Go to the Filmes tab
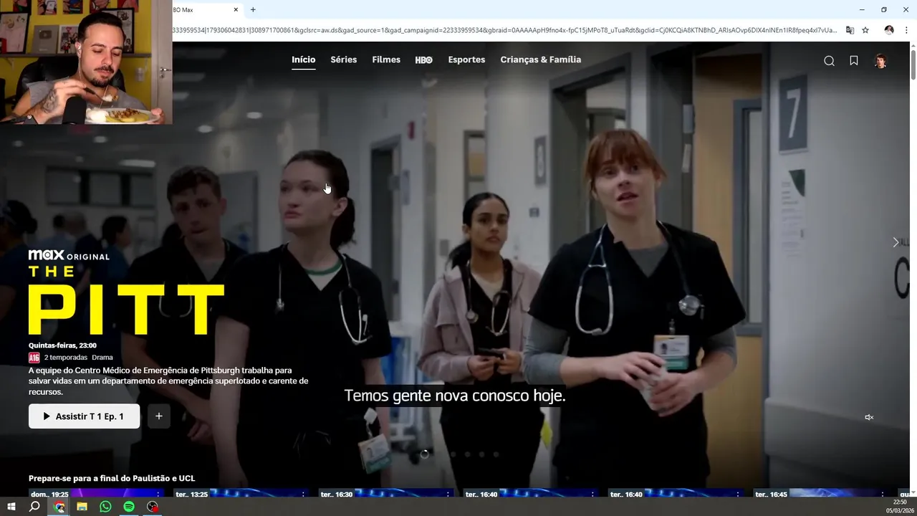 386,59
